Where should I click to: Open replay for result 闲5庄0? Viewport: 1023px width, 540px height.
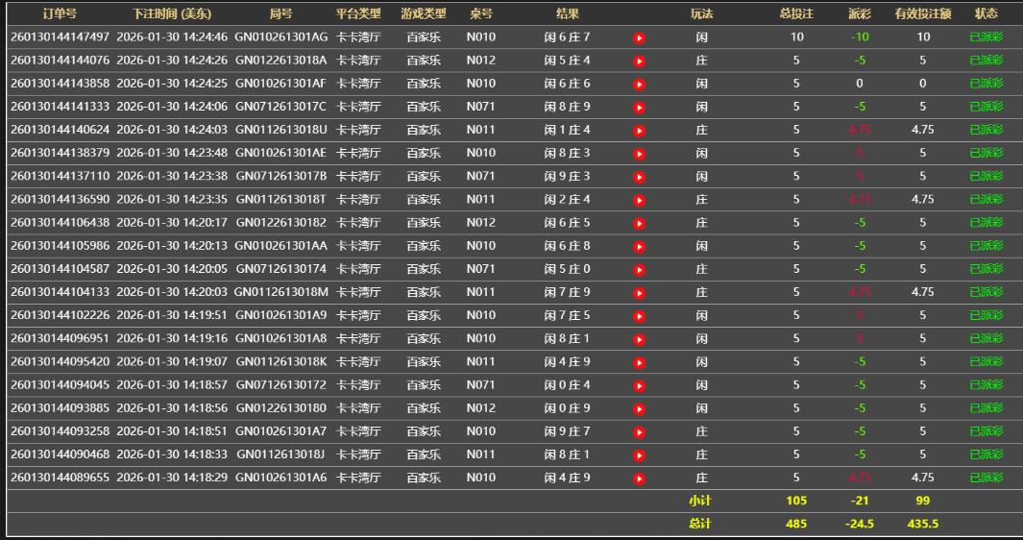click(639, 269)
